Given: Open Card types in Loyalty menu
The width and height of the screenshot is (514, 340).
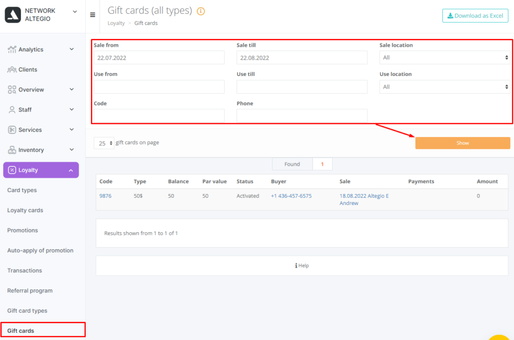Looking at the screenshot, I should 22,190.
